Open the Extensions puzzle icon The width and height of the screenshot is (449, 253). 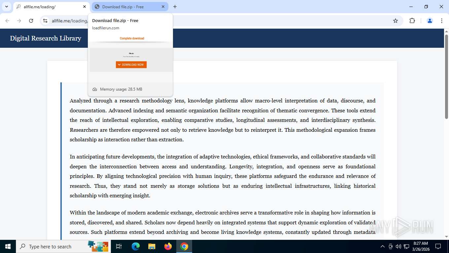coord(412,21)
